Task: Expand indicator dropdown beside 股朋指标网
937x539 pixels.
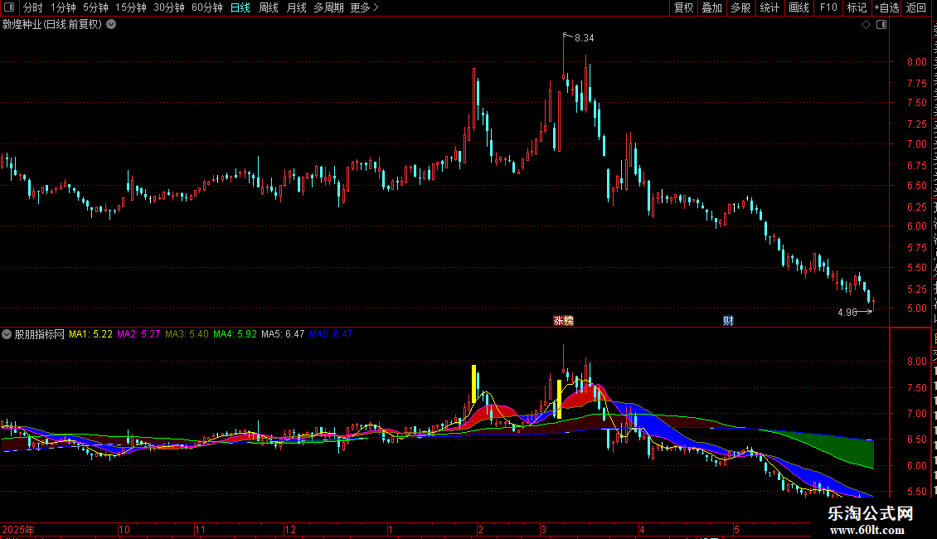Action: [7, 335]
